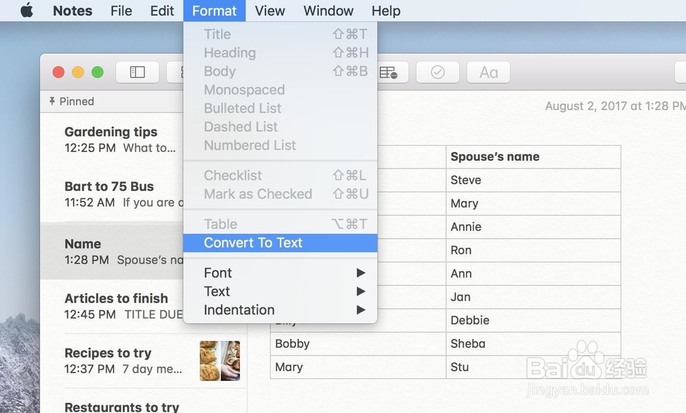Apply the Heading style
This screenshot has width=686, height=413.
[x=229, y=53]
